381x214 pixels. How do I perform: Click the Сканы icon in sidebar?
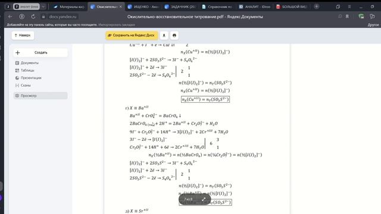17,86
